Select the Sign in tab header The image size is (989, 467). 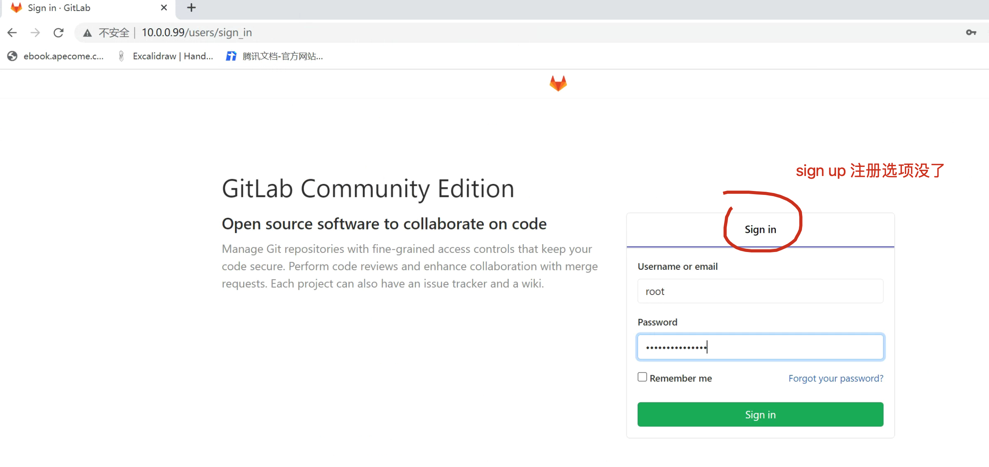point(760,230)
